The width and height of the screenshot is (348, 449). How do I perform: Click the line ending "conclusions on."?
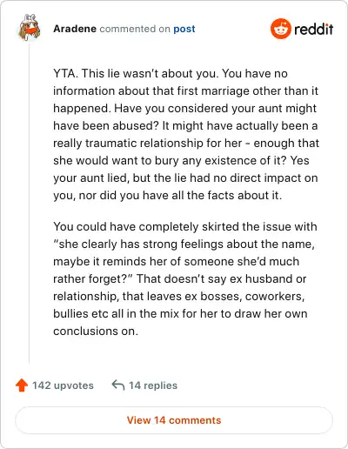(x=96, y=331)
